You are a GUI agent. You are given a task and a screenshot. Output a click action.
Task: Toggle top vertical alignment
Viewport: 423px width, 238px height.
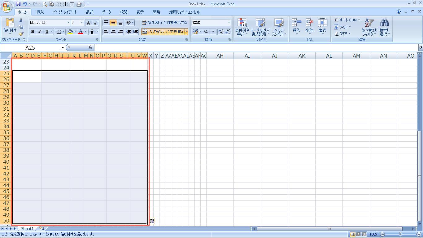pyautogui.click(x=106, y=23)
